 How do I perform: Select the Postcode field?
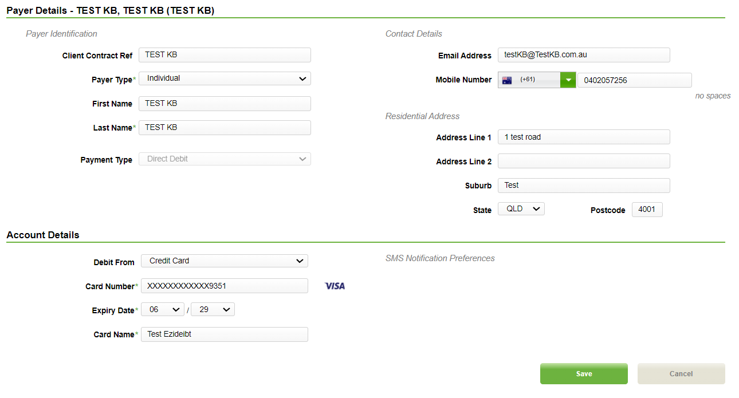pos(647,209)
